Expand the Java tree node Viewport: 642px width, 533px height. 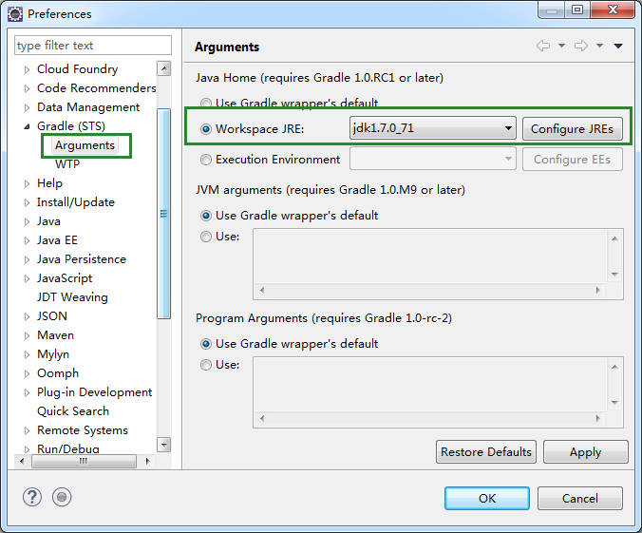[27, 221]
